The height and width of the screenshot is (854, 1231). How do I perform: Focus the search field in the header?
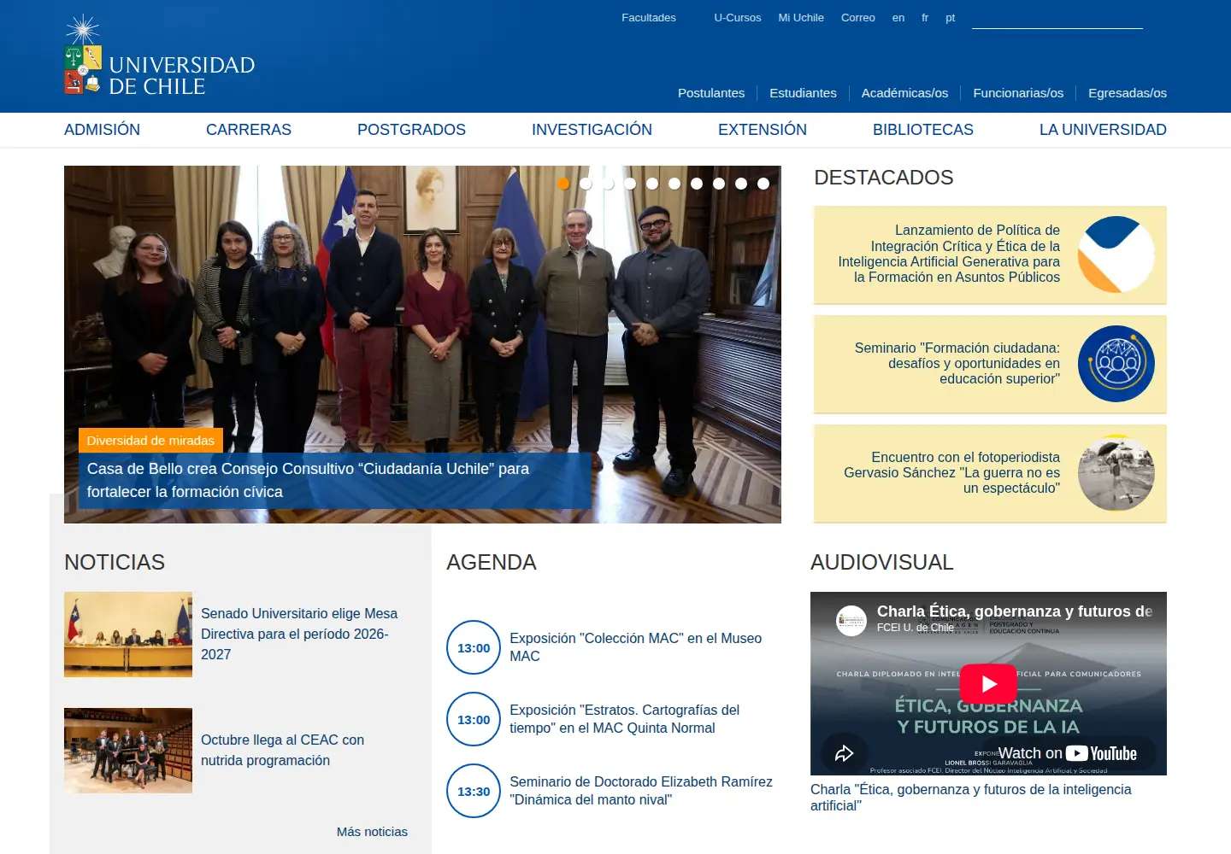point(1057,18)
